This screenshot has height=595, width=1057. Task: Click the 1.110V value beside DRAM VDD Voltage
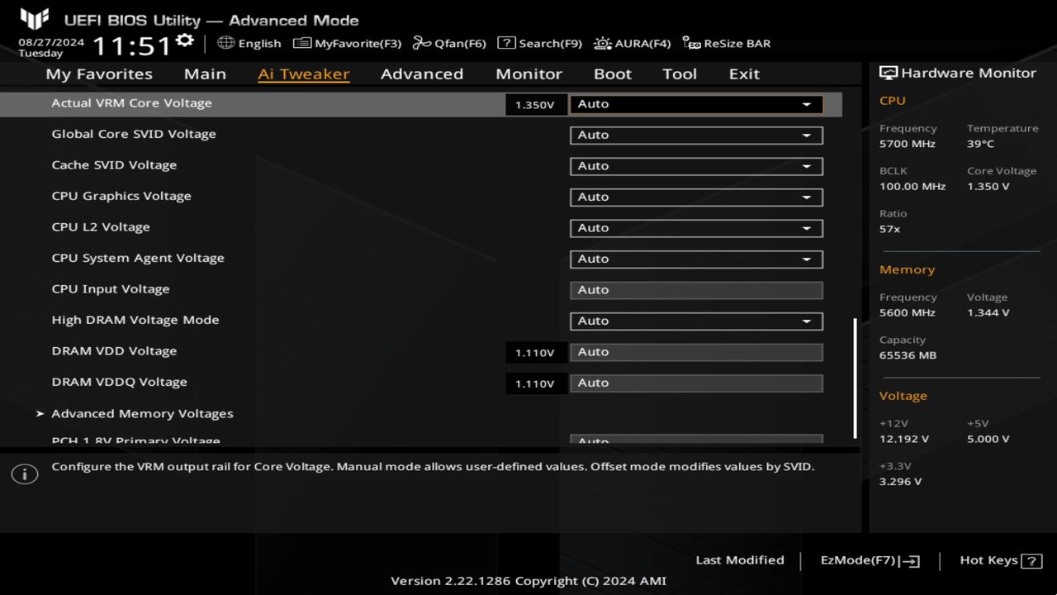point(535,353)
